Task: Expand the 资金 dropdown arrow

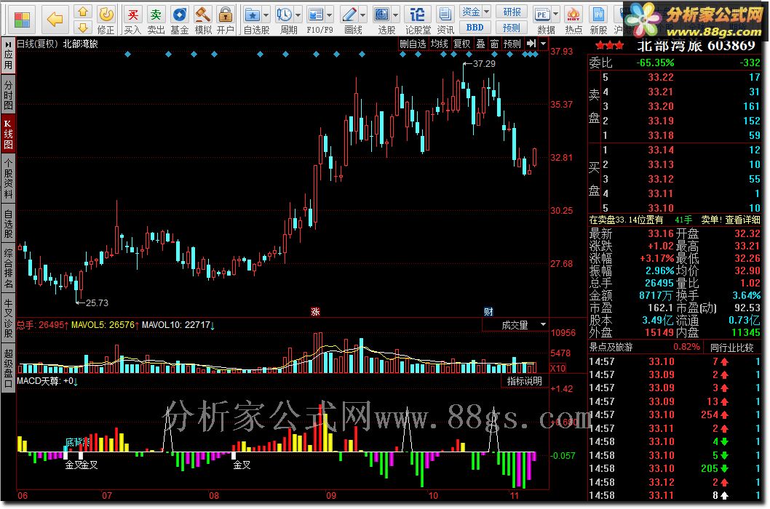Action: [487, 11]
